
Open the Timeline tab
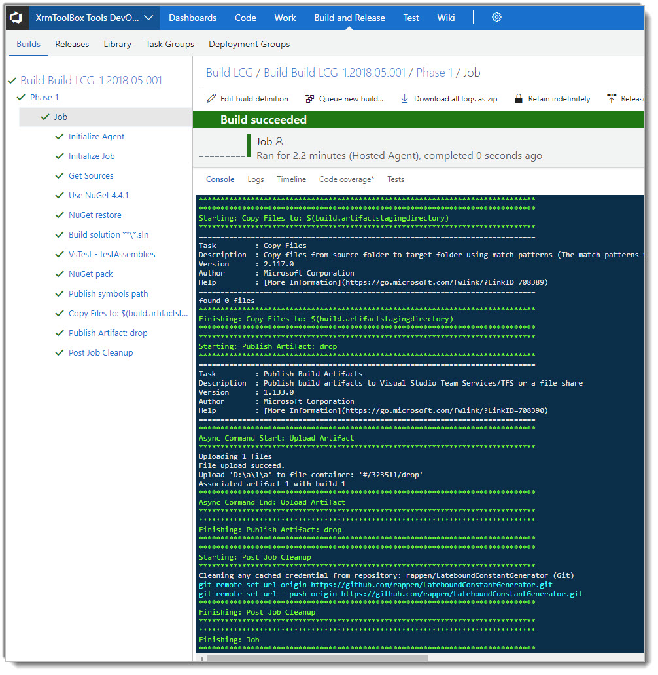tap(292, 179)
